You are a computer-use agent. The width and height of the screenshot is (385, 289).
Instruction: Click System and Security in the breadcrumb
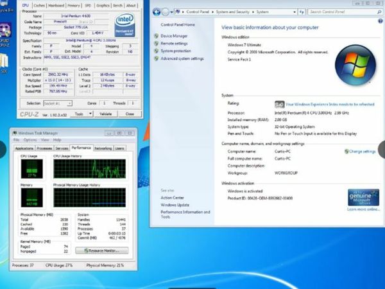pos(233,12)
